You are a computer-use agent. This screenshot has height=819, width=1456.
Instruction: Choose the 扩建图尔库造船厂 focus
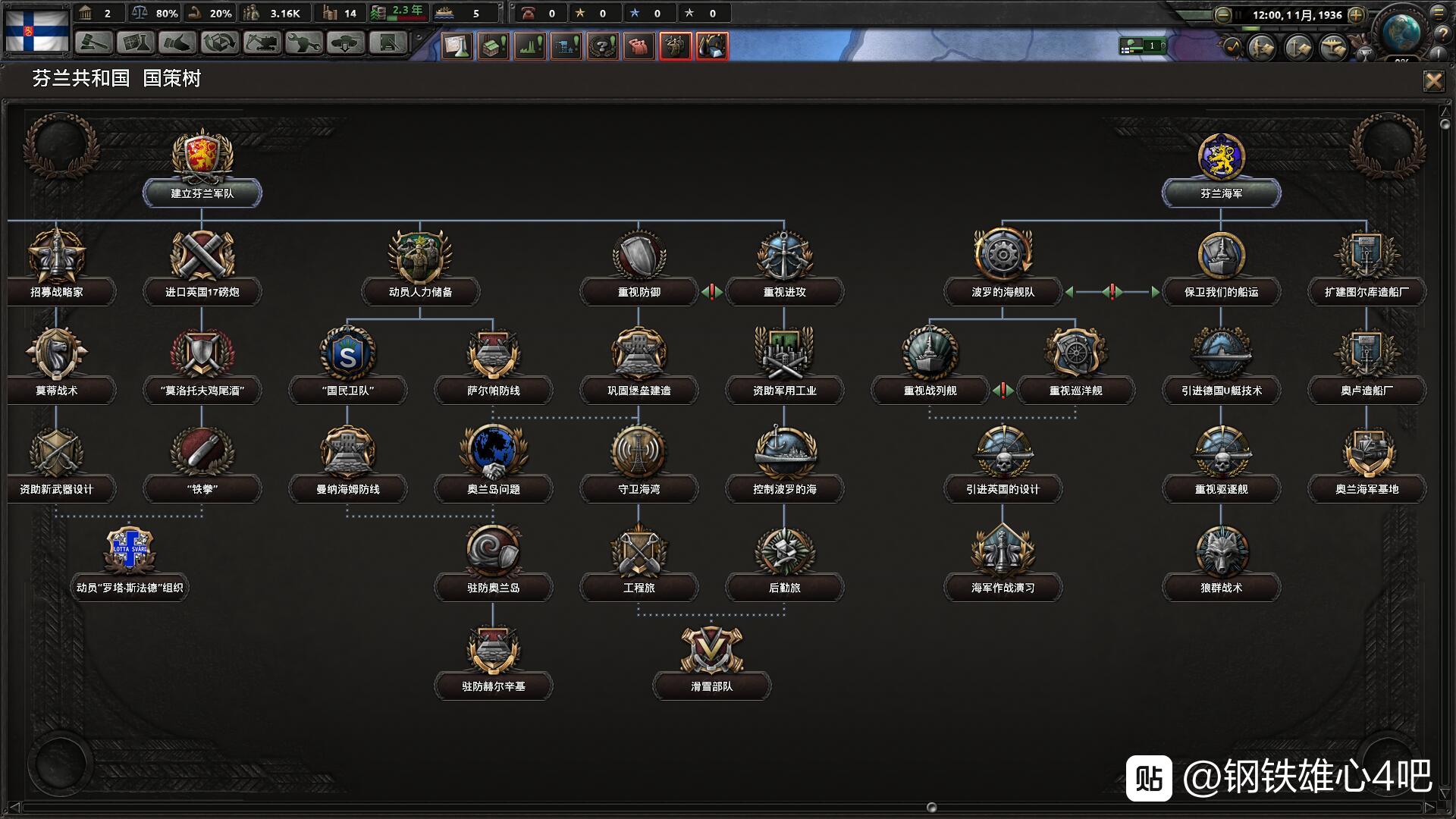point(1367,267)
